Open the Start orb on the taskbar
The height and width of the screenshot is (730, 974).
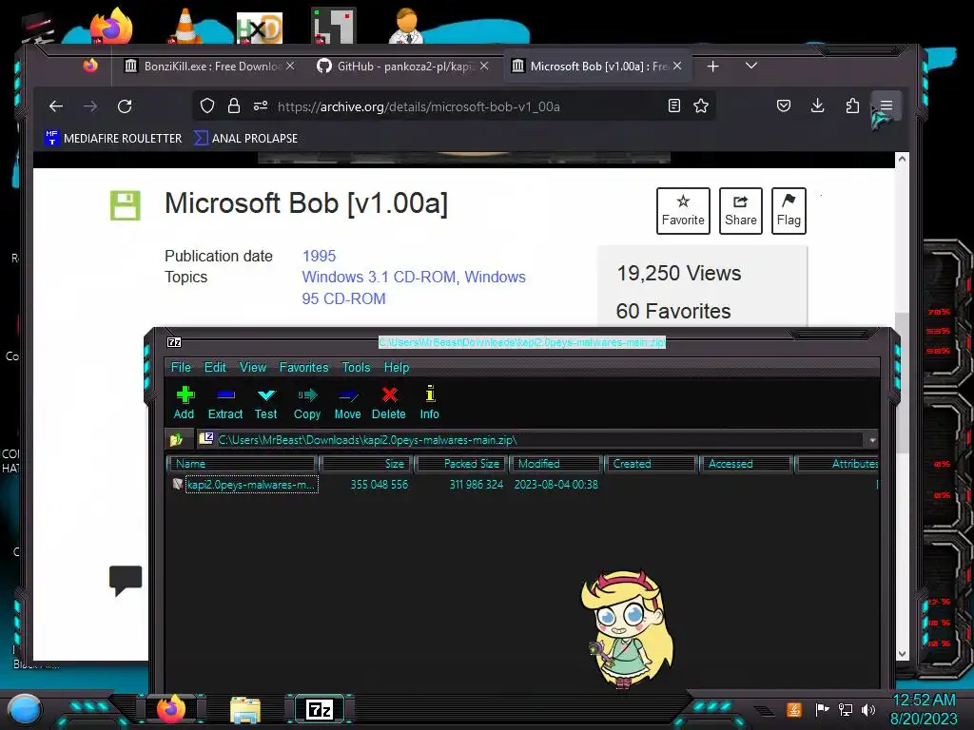coord(24,710)
